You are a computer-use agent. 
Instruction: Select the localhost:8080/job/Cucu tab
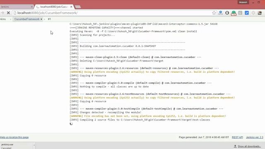[x=54, y=7]
